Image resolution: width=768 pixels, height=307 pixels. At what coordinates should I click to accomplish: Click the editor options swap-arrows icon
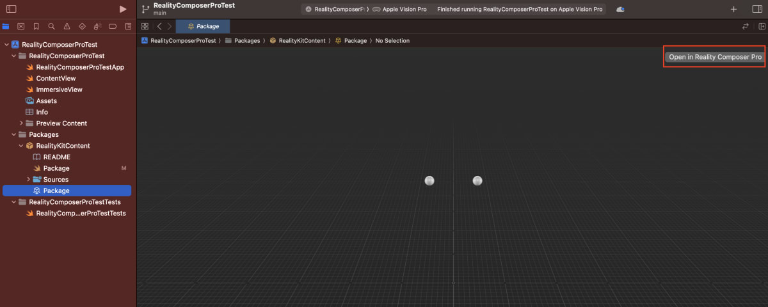[746, 26]
